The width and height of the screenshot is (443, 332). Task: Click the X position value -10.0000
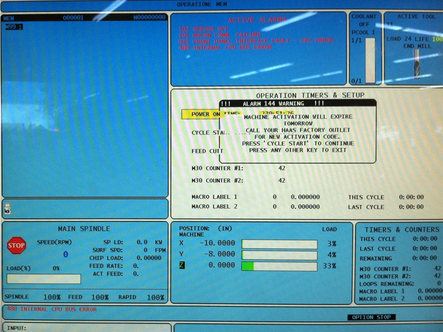(x=217, y=243)
